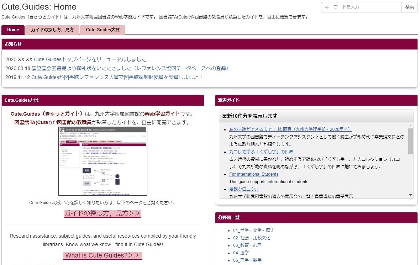Click the Cute.Guides page screenshot thumbnail
The height and width of the screenshot is (265, 420).
[x=103, y=161]
